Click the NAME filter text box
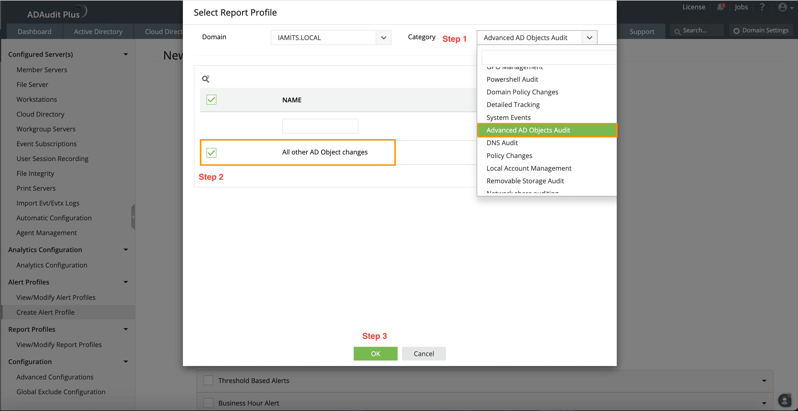Screen dimensions: 798x411 [x=320, y=126]
